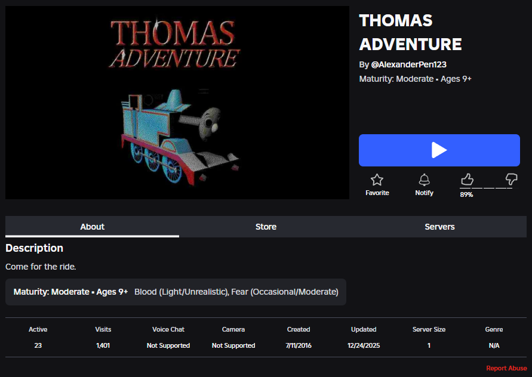Open the Store tab
This screenshot has height=377, width=532.
[266, 227]
